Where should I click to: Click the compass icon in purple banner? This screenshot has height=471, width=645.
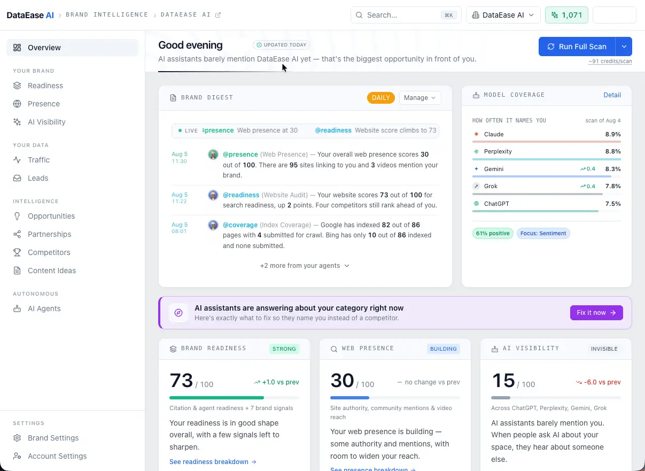click(x=178, y=313)
